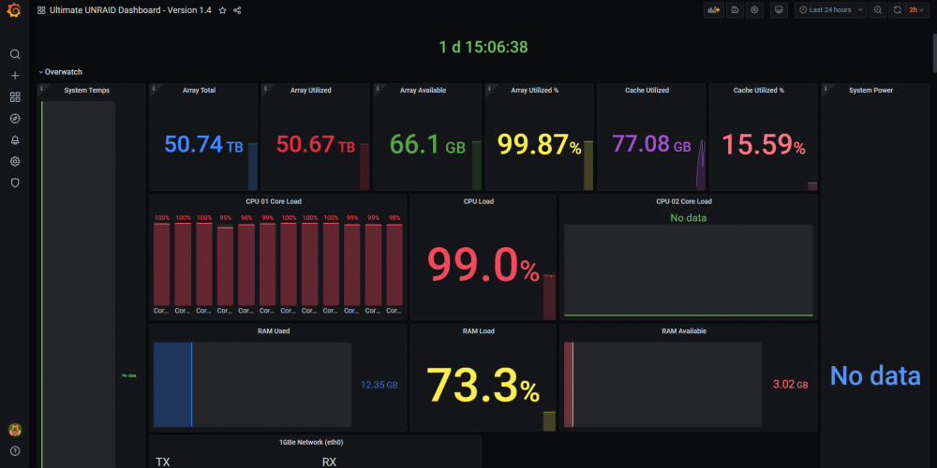
Task: Click the 73.3% RAM Load value
Action: 483,384
